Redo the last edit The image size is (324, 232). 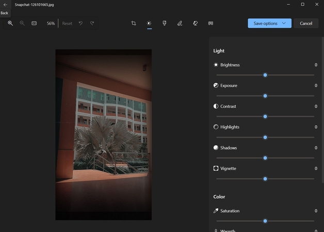coord(92,23)
